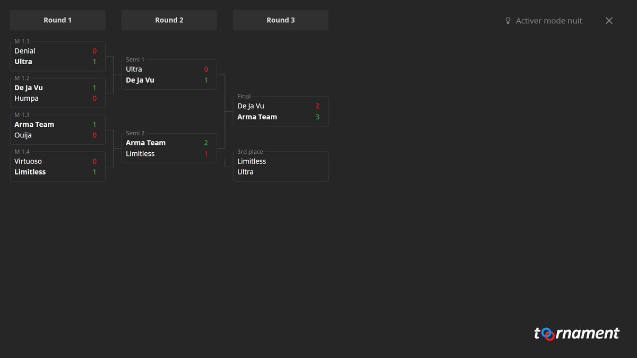This screenshot has height=358, width=637.
Task: Close the bracket view with the X
Action: click(609, 21)
